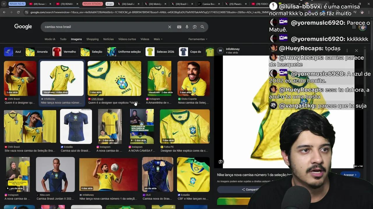Open the link Nike lança nova camisa número 1 da seleção
Screen dimensions: 373x209
point(254,175)
